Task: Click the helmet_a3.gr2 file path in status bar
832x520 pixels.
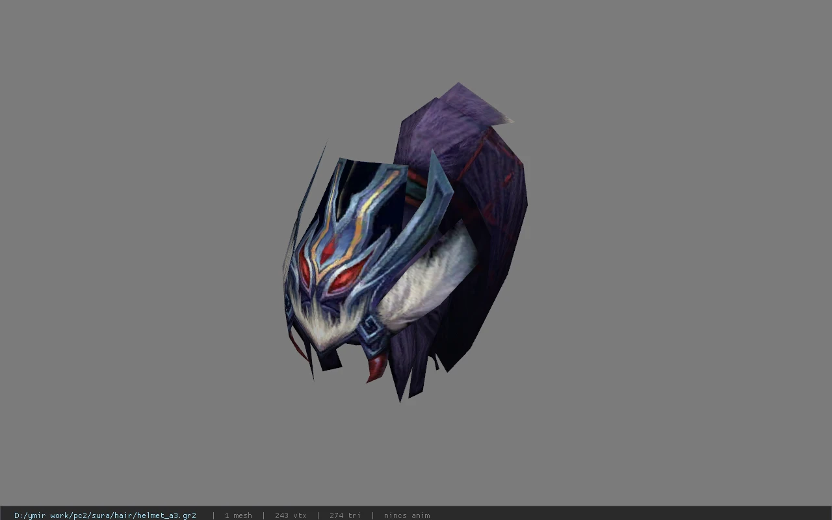Action: pos(105,515)
